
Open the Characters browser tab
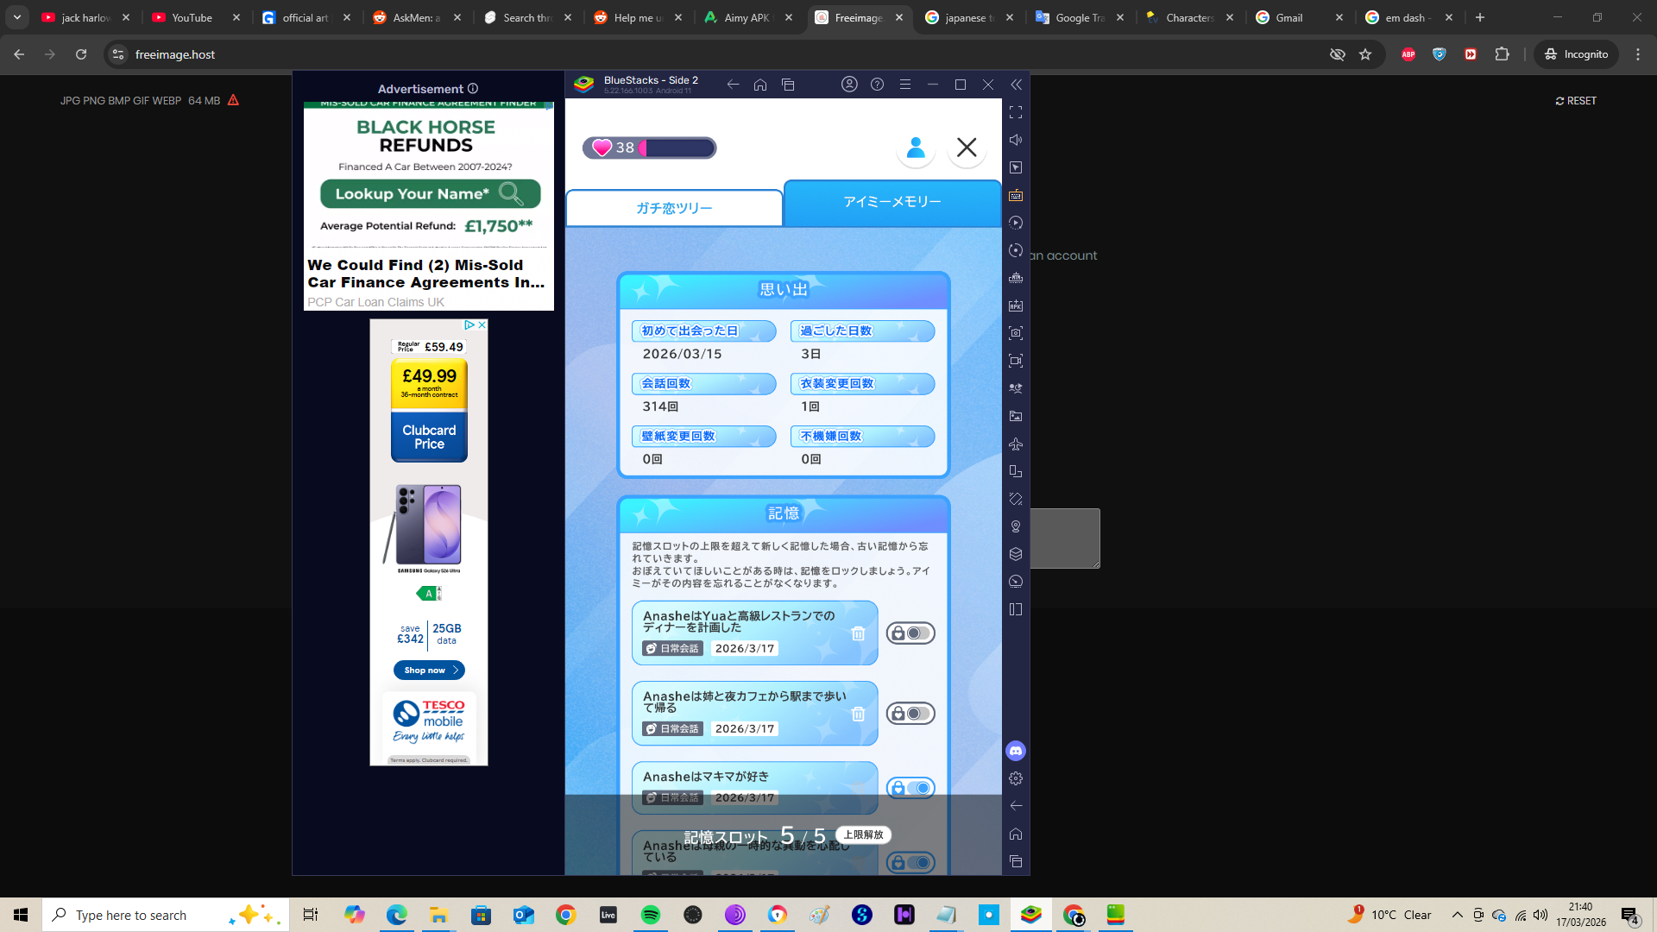tap(1189, 17)
